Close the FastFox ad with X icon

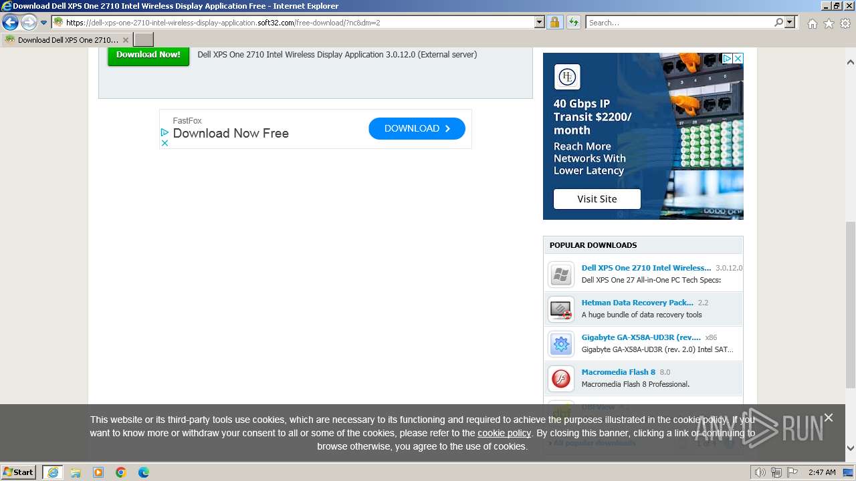click(165, 142)
